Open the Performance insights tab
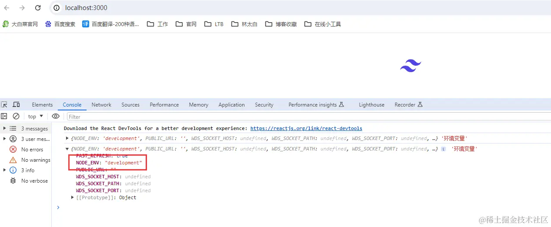The image size is (551, 227). click(x=316, y=105)
